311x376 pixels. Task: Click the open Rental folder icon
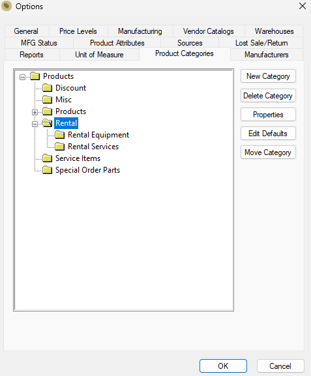point(47,123)
